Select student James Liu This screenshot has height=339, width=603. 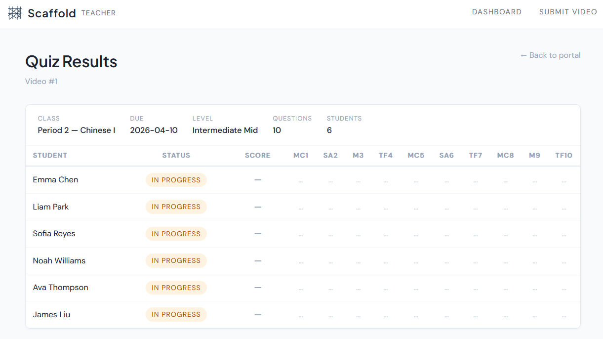pyautogui.click(x=51, y=314)
